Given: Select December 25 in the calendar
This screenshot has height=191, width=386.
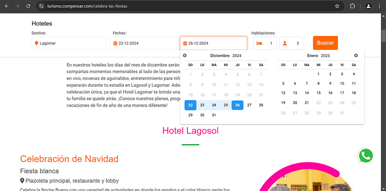Looking at the screenshot, I should [x=226, y=105].
